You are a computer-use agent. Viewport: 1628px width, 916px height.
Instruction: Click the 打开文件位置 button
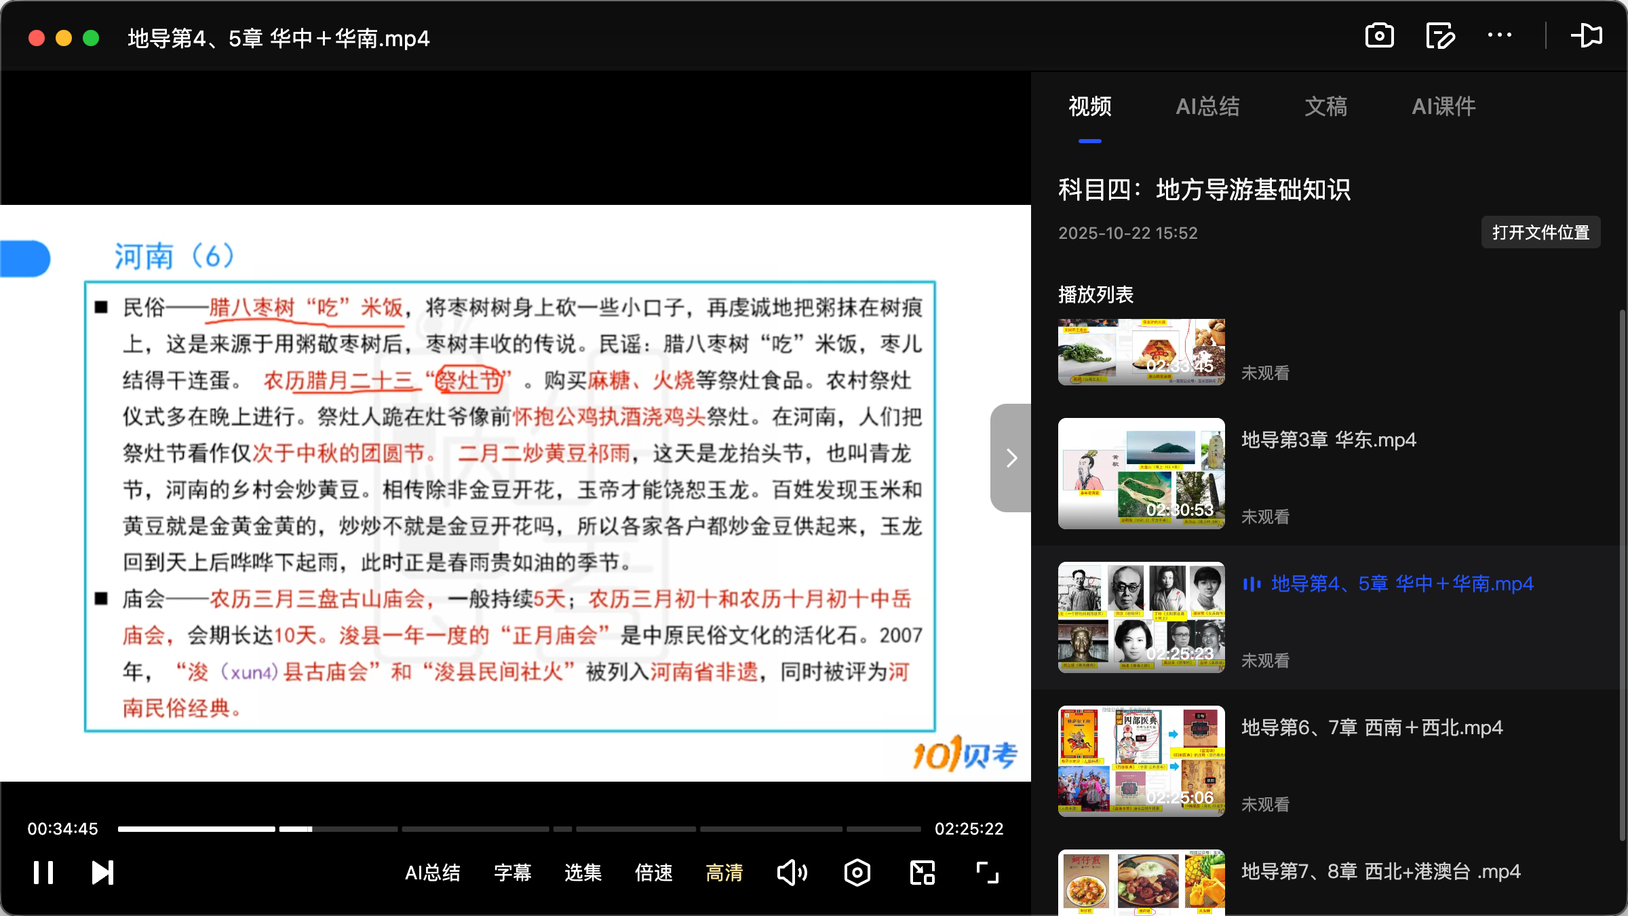click(x=1540, y=233)
